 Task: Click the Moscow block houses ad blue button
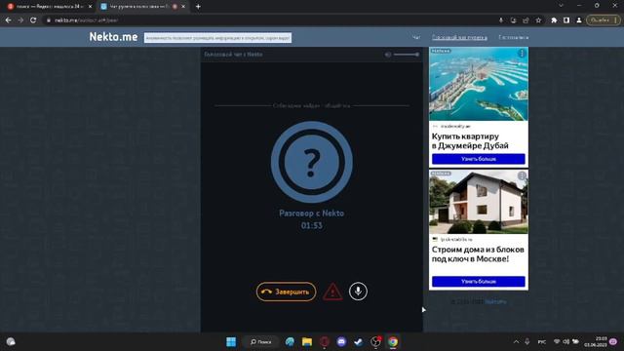(x=479, y=282)
